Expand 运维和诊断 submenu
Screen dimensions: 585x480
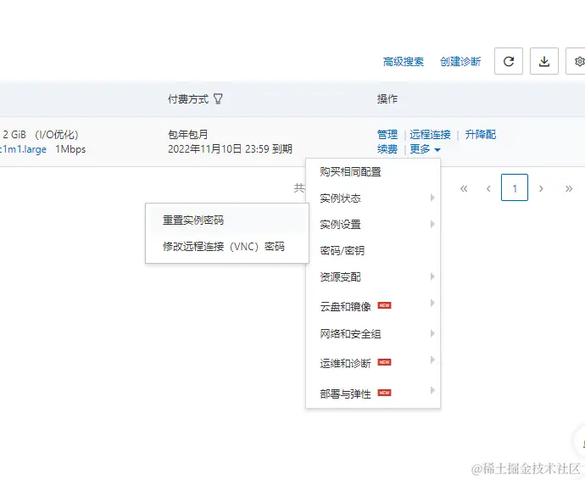(373, 363)
